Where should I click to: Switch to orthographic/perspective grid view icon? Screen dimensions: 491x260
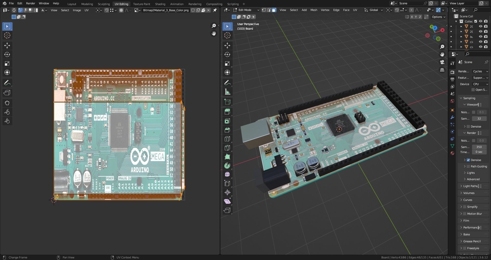(x=442, y=70)
